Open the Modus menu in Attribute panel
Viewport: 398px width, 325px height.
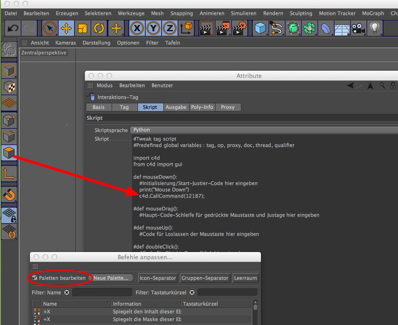pos(104,85)
